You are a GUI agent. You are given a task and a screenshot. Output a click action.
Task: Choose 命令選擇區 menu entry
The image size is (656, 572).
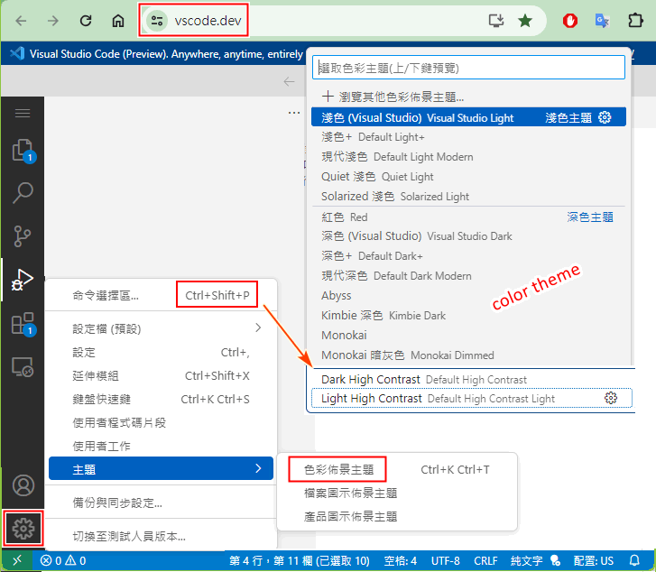pos(106,295)
